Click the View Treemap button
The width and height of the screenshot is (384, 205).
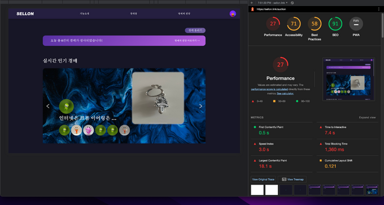tap(292, 179)
